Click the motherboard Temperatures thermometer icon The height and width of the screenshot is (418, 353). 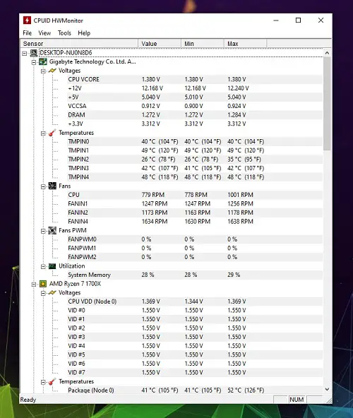52,133
